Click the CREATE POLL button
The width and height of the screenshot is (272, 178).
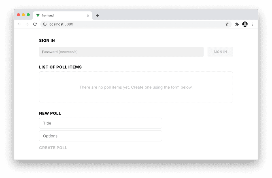point(53,147)
